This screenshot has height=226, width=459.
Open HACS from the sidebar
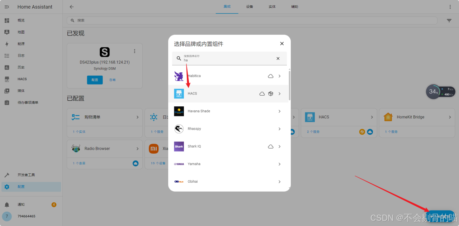(22, 79)
